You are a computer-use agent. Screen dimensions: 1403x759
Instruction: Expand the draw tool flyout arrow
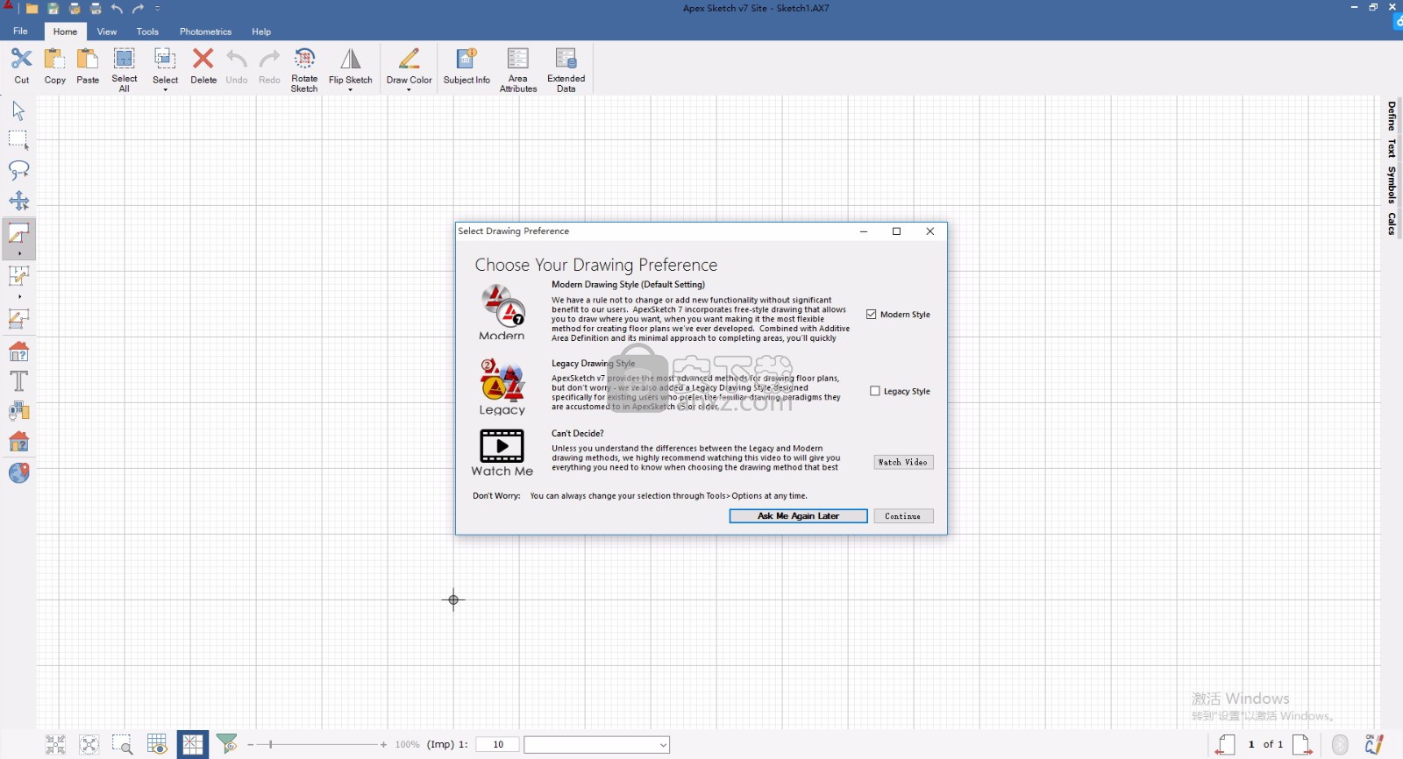(19, 253)
